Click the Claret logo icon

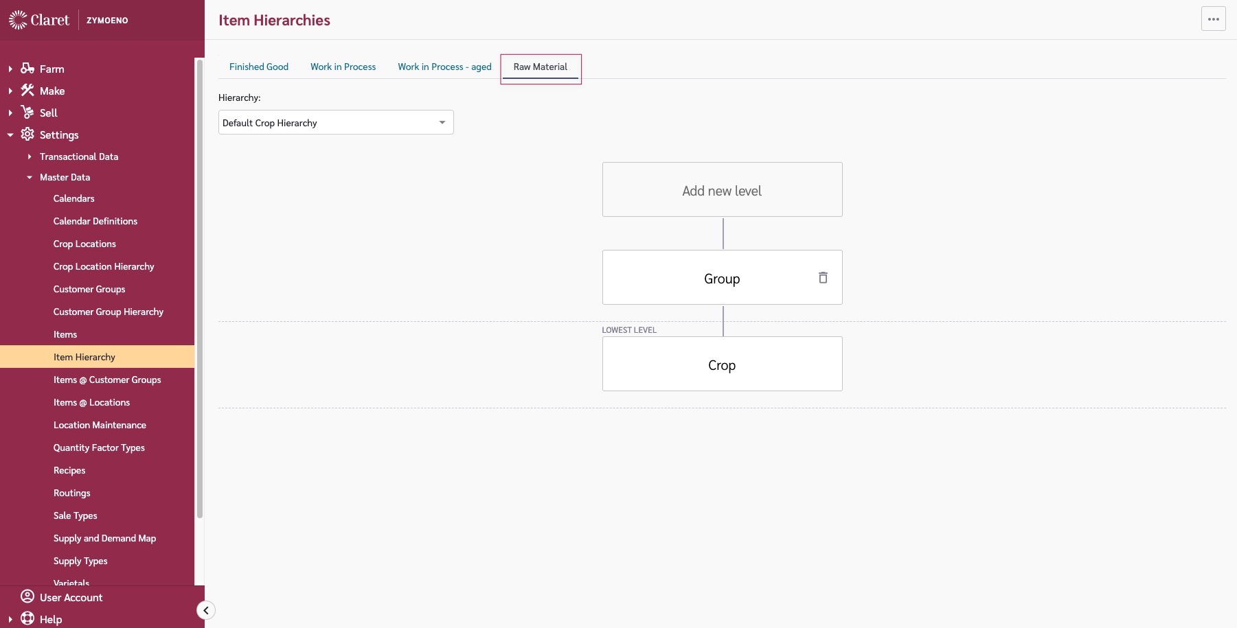coord(18,20)
